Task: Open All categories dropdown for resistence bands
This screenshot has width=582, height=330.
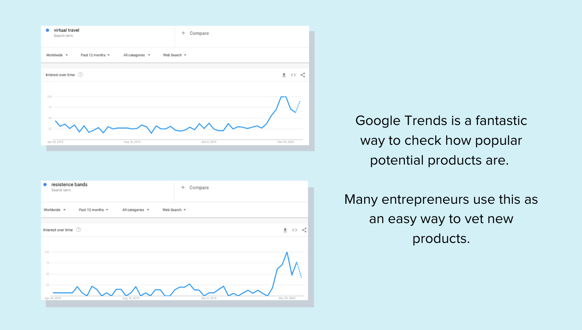Action: point(136,210)
